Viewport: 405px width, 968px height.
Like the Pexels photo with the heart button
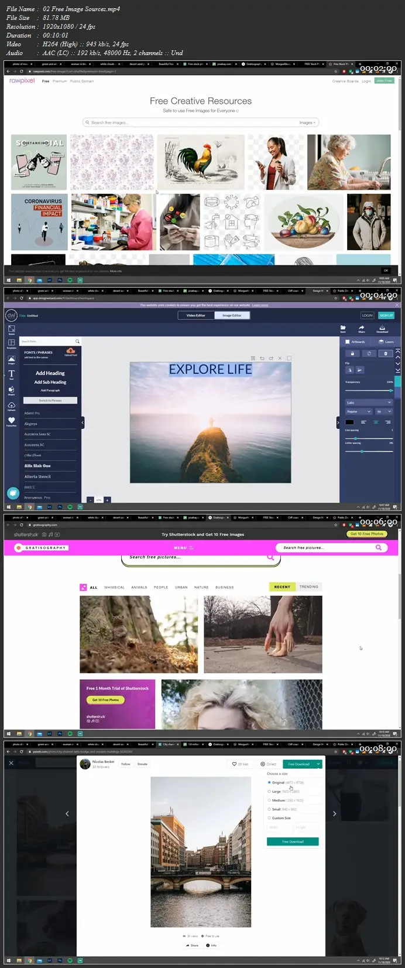click(x=240, y=764)
